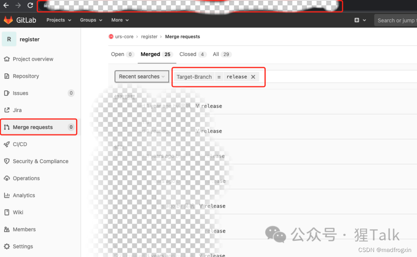
Task: Open Security & Compliance in sidebar
Action: [x=41, y=161]
